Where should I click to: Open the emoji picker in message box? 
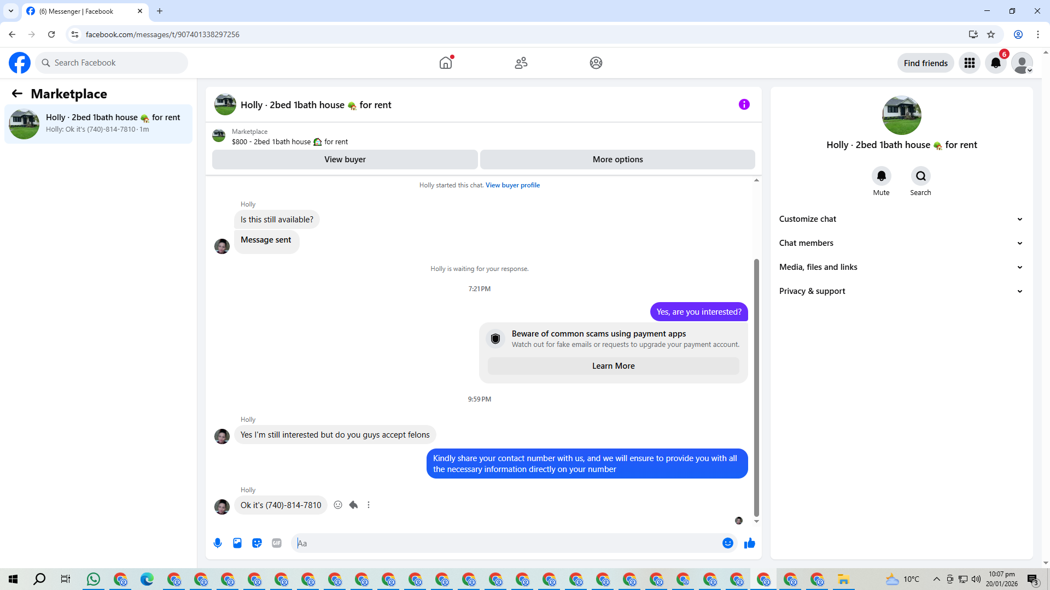point(728,543)
